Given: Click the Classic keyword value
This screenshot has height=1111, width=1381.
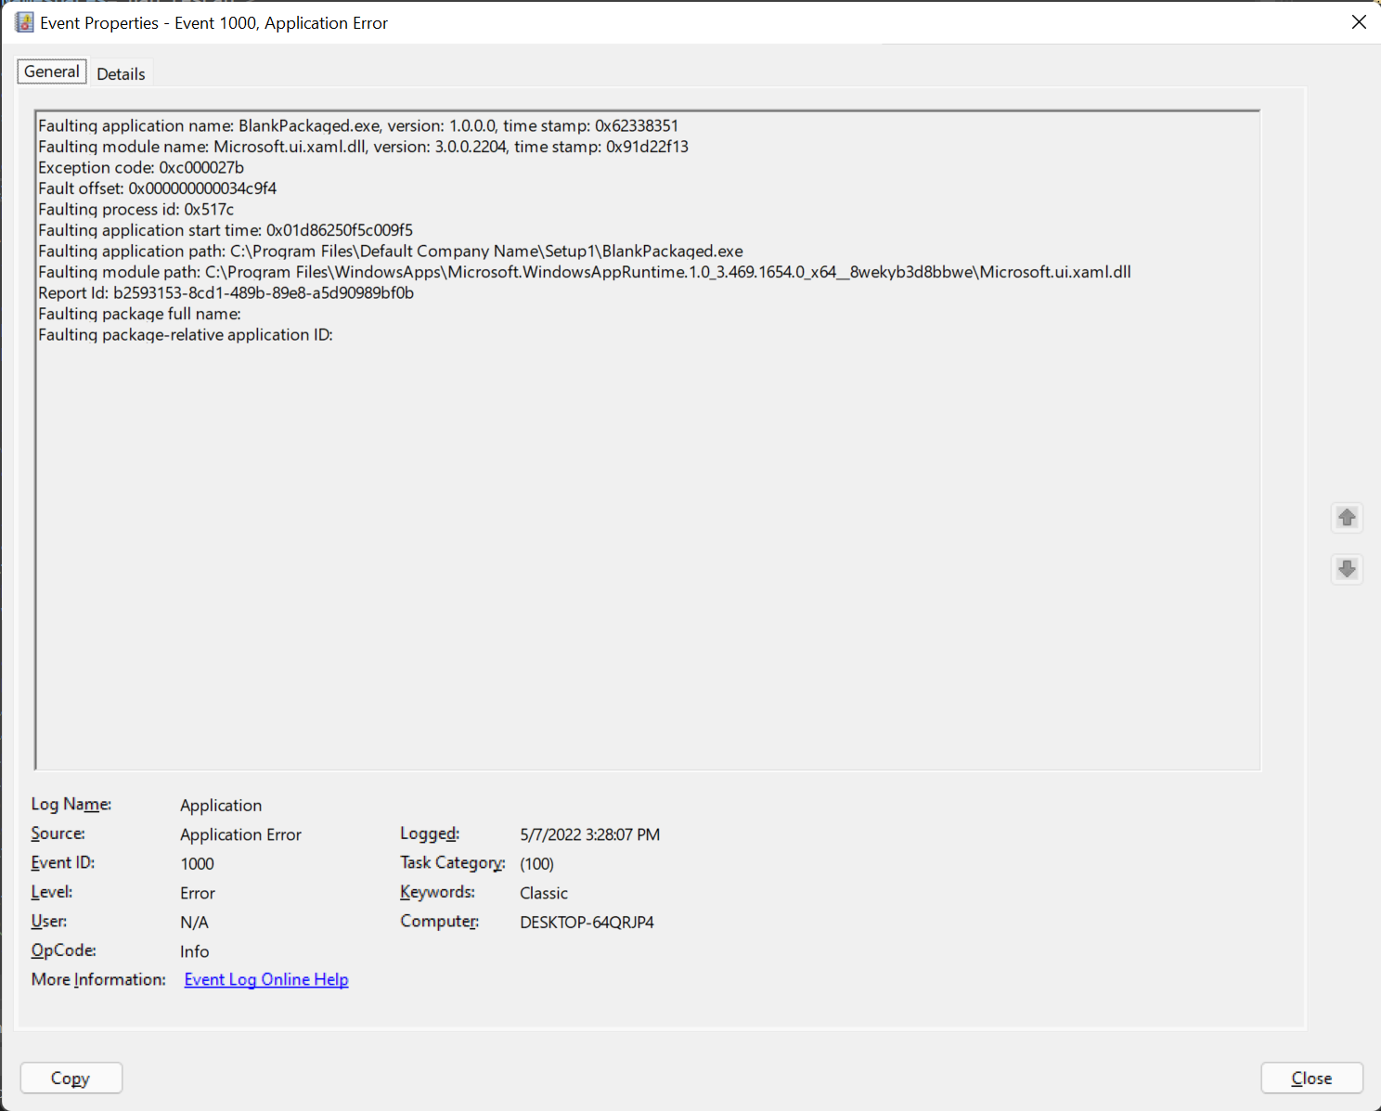Looking at the screenshot, I should click(x=544, y=892).
